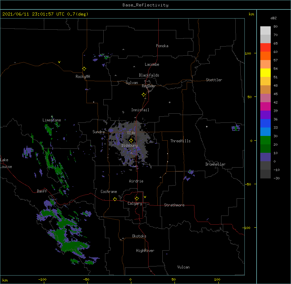
Task: Pick the indigo 0-10 dBZ legend swatch
Action: [x=265, y=157]
